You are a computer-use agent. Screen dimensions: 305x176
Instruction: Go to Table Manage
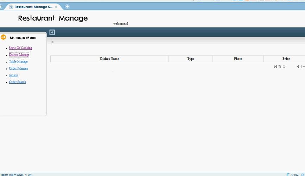tap(18, 61)
